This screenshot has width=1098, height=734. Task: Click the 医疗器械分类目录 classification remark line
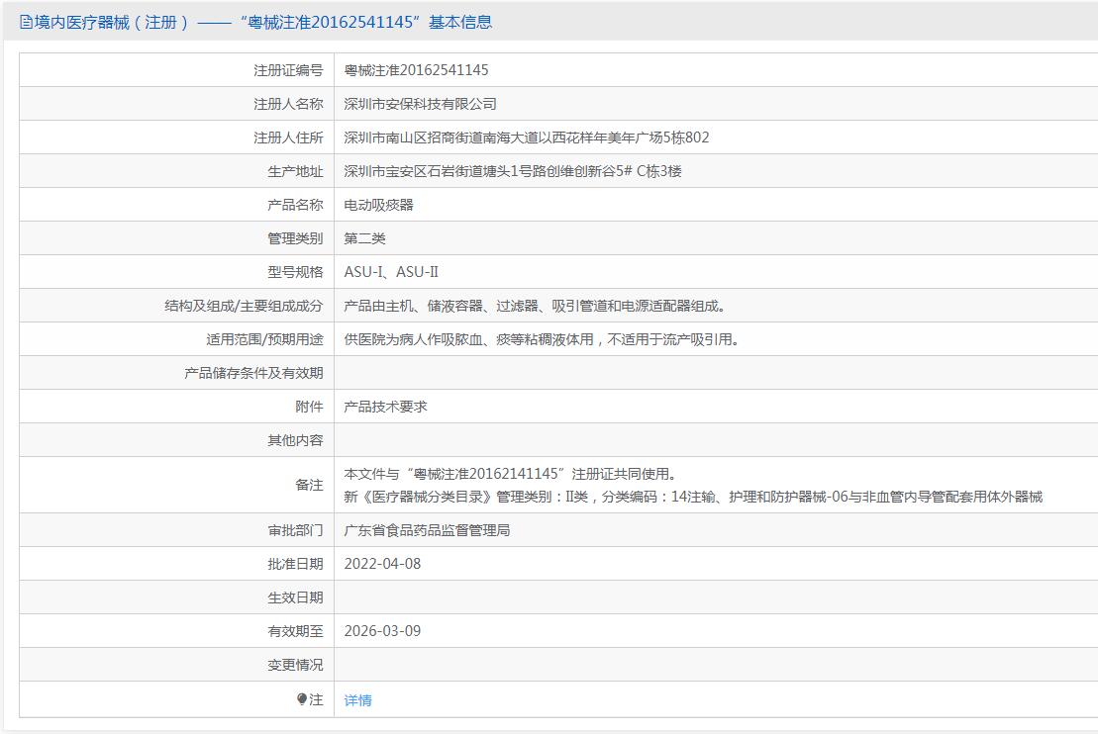coord(692,497)
